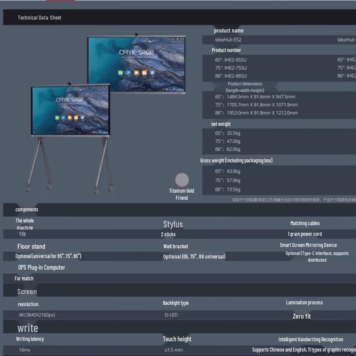The width and height of the screenshot is (356, 356).
Task: Click the Backlight type label
Action: pyautogui.click(x=175, y=303)
